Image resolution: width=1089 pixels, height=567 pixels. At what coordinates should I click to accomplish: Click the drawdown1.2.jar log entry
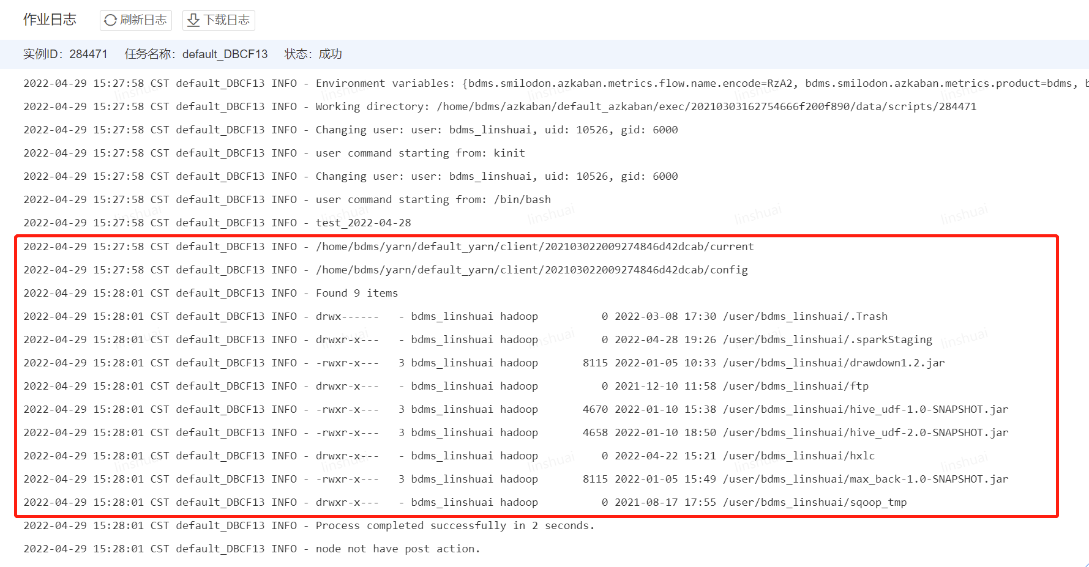[834, 363]
